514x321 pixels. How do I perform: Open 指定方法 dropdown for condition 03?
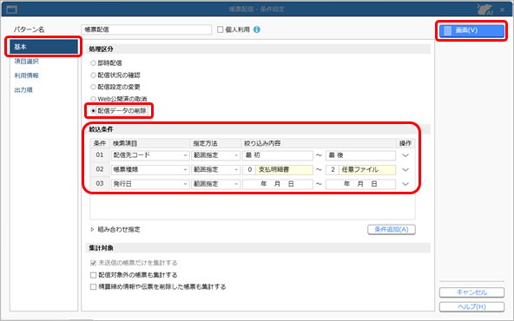(x=215, y=184)
